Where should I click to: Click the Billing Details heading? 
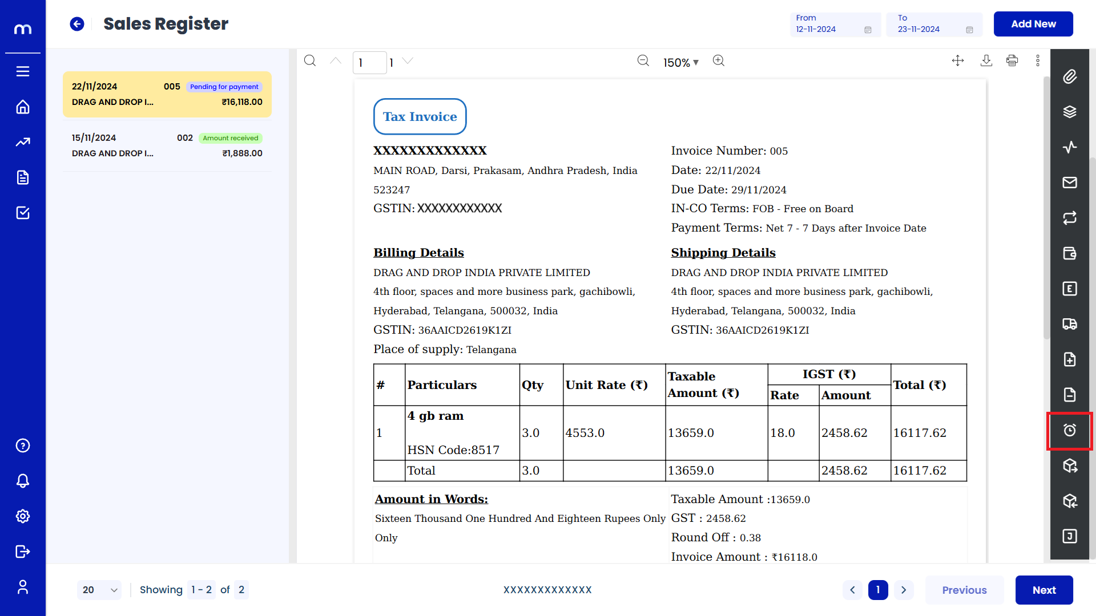(x=418, y=253)
